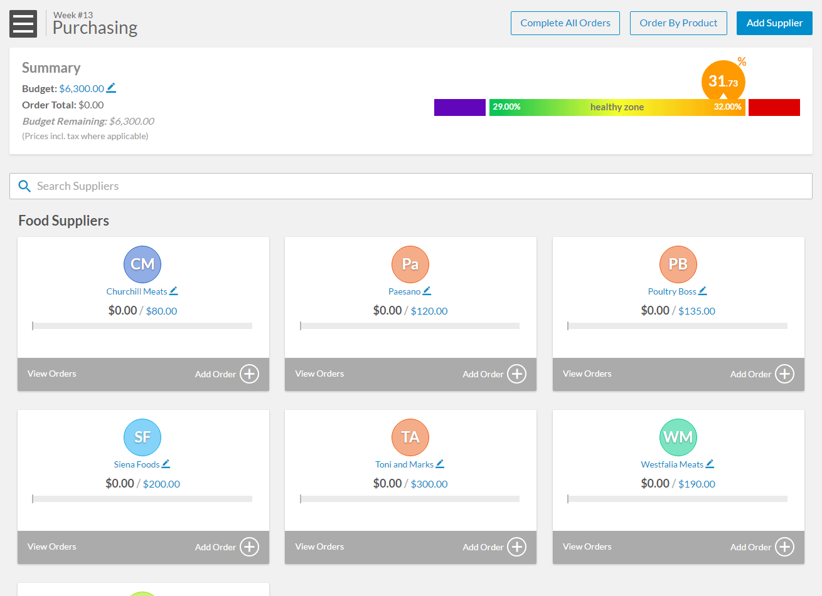The image size is (822, 596).
Task: Click the Siena Foods SF avatar
Action: coord(142,437)
